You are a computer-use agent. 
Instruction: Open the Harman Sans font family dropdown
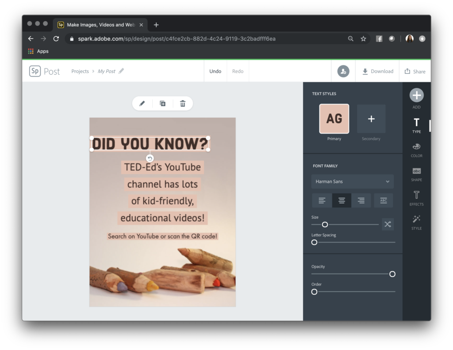click(352, 181)
